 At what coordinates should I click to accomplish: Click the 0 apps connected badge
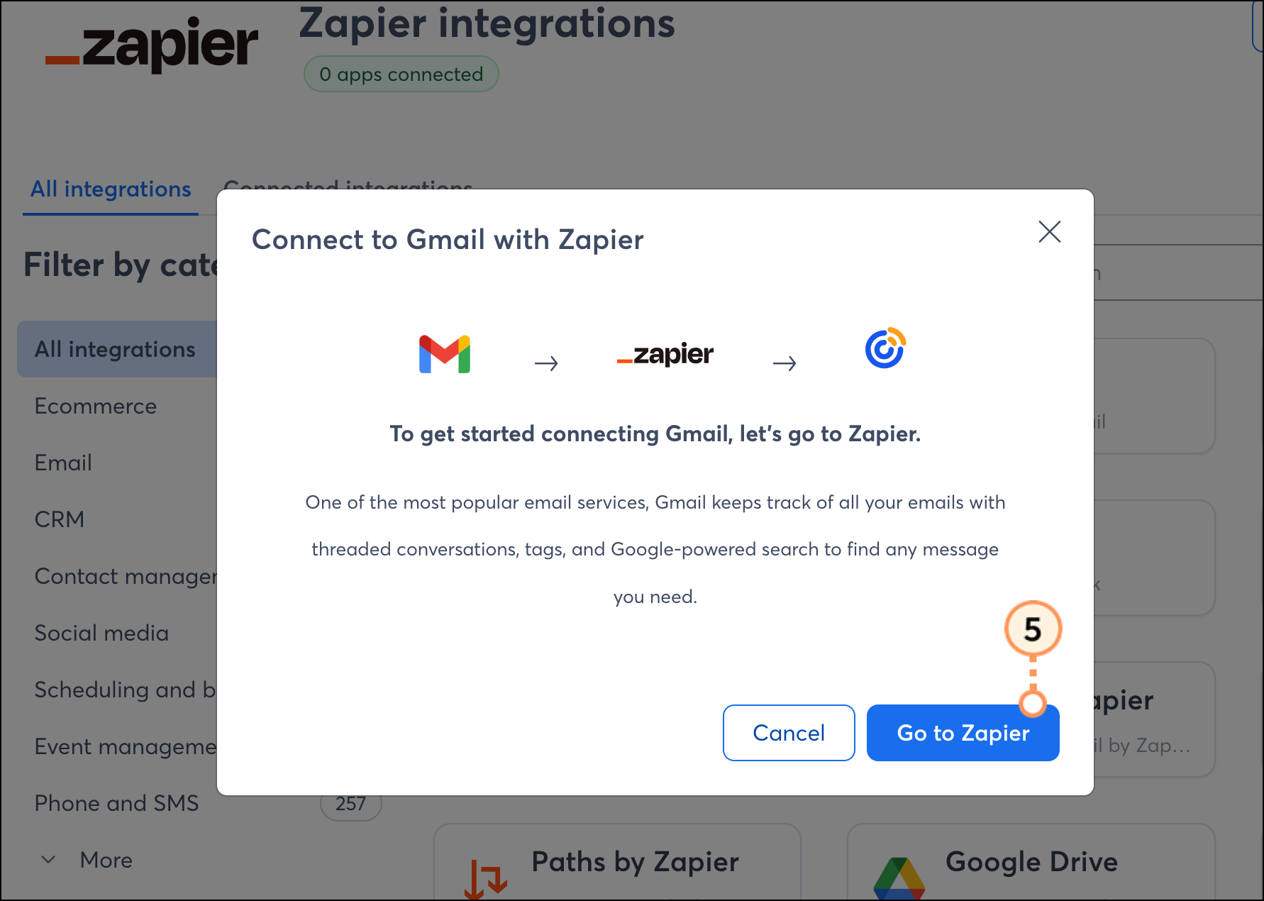click(401, 74)
